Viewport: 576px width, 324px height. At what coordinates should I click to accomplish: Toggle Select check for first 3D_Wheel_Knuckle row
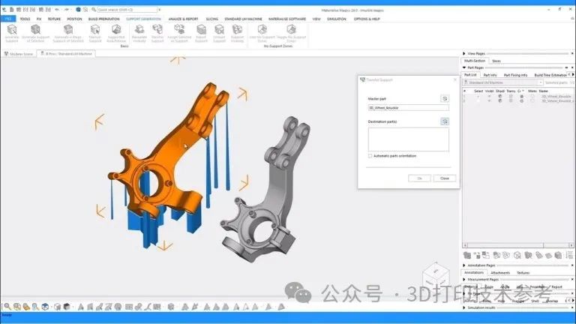478,96
